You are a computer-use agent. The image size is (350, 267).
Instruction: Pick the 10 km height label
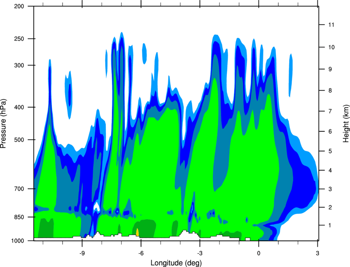tap(331, 47)
